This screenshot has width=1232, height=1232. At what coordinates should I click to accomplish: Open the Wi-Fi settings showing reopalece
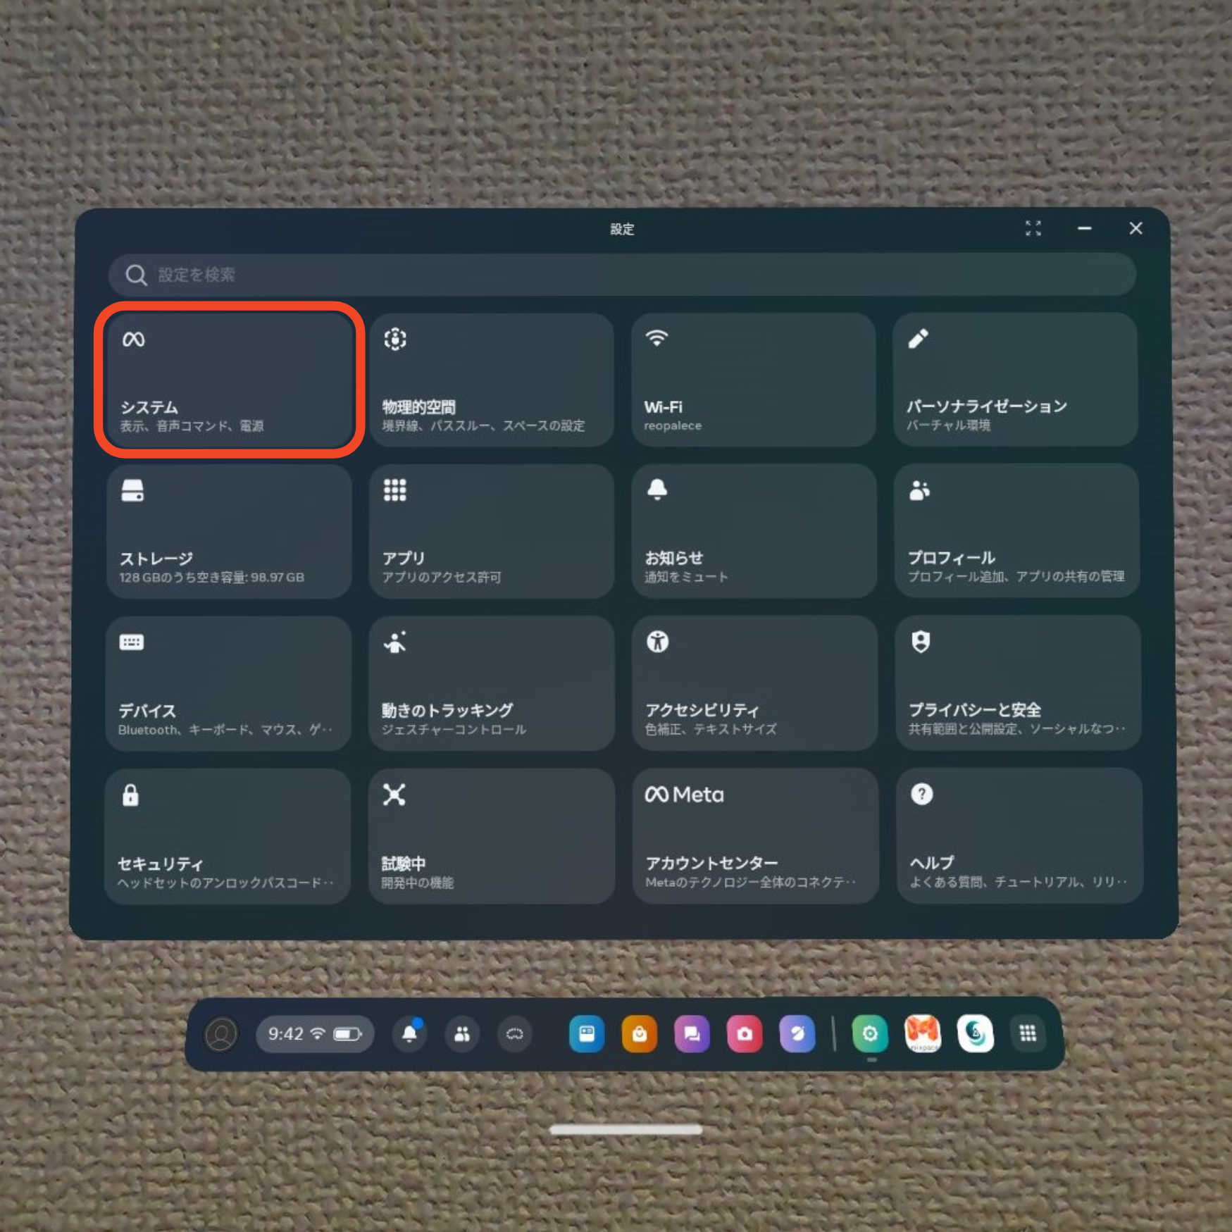[754, 380]
